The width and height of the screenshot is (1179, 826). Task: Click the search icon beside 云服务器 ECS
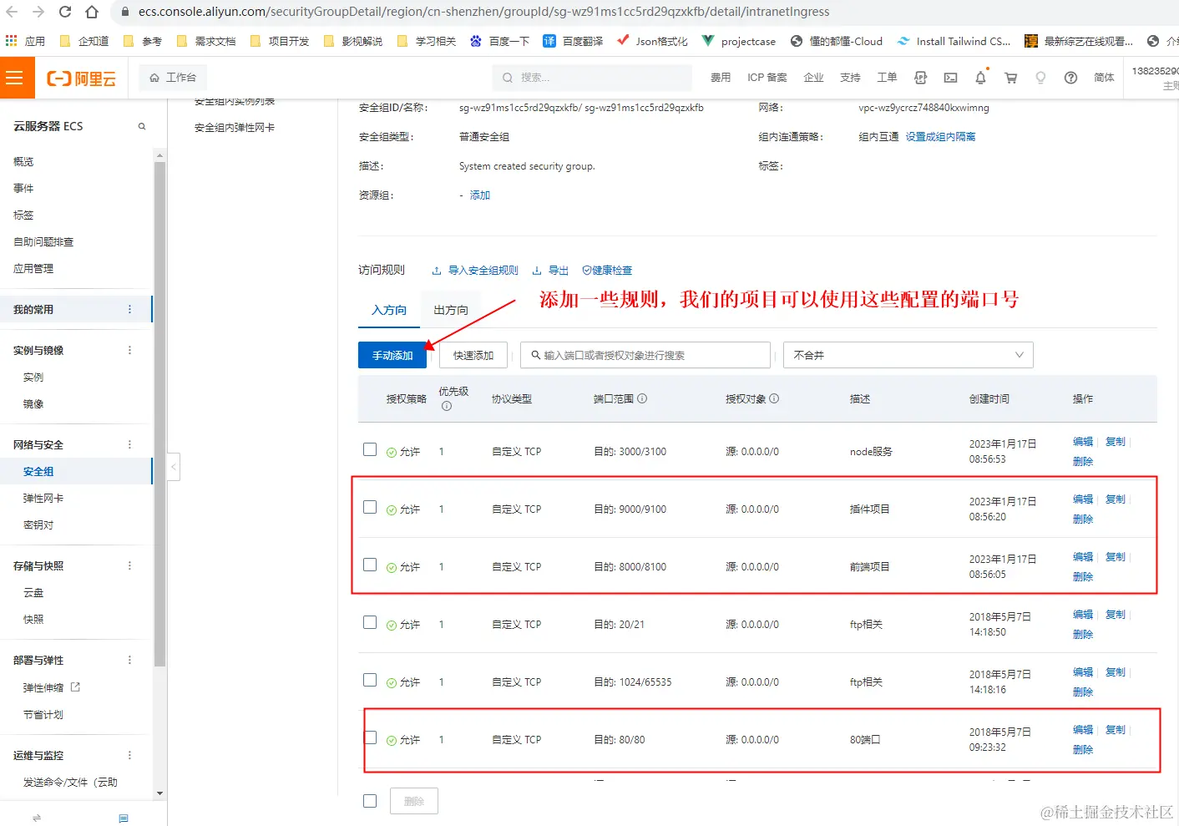(x=142, y=126)
